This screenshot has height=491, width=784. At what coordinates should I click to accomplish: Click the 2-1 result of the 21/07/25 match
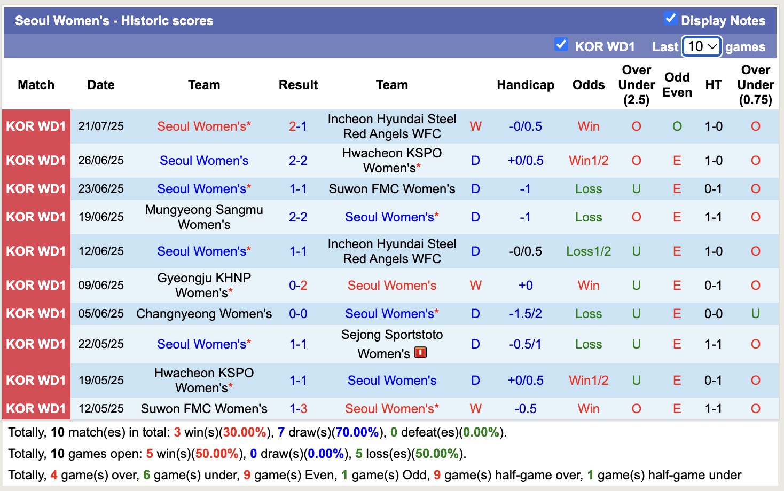click(x=297, y=126)
